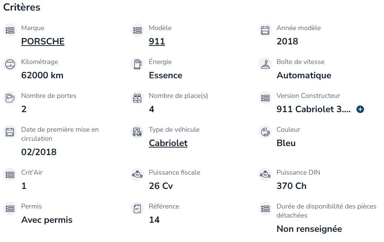The height and width of the screenshot is (242, 384).
Task: Click the Puissance fiscale engine icon
Action: click(137, 175)
